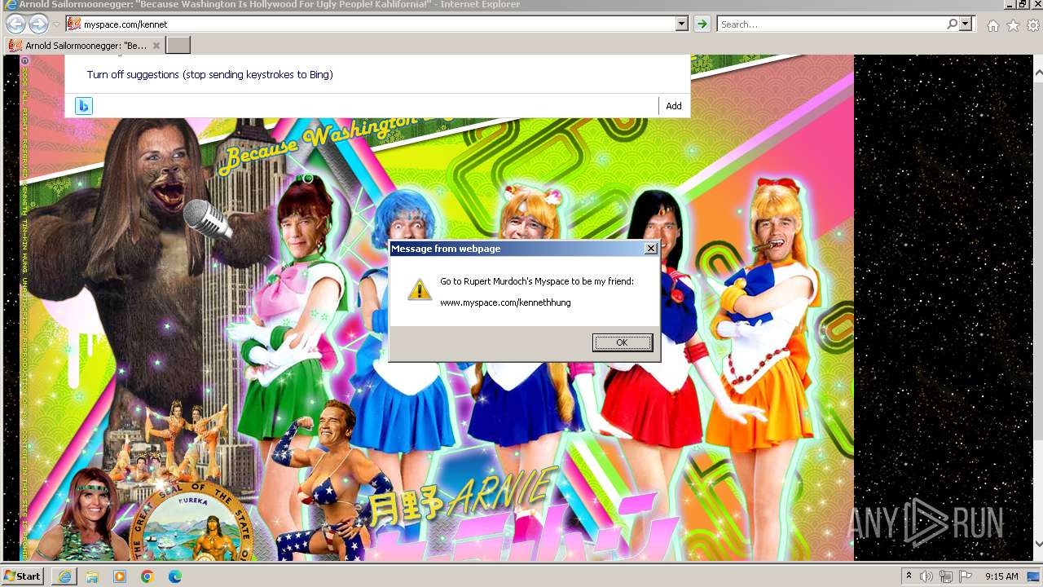Close the Message from webpage dialog

(650, 249)
